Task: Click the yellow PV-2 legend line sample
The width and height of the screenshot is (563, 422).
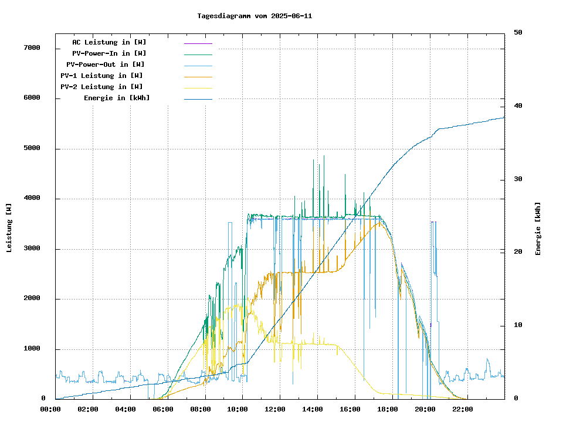Action: [198, 87]
